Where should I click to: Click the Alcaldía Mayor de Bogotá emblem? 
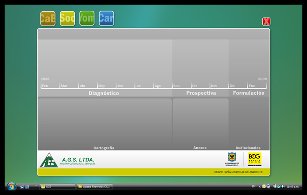(232, 158)
